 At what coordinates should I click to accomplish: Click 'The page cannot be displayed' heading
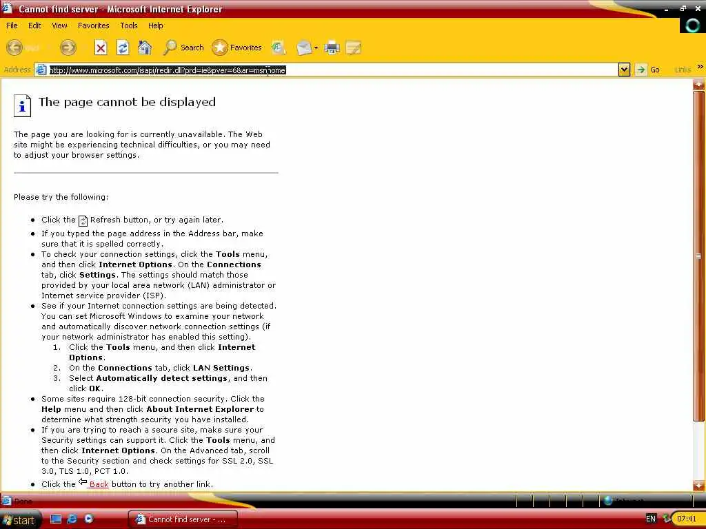[127, 102]
